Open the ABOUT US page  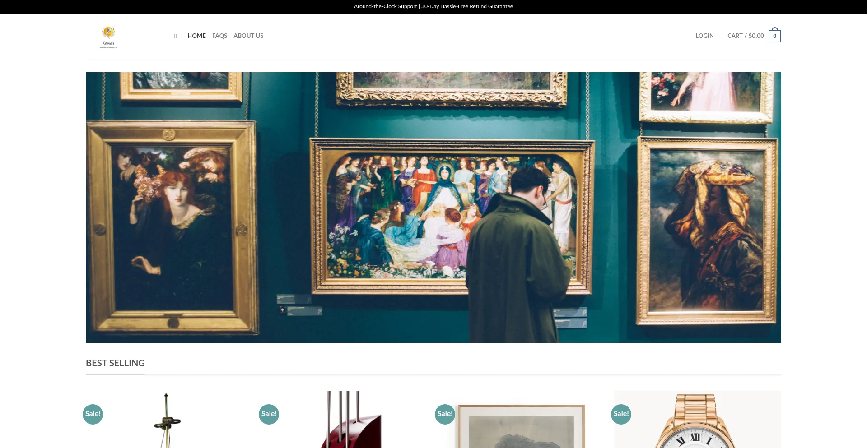[x=248, y=36]
